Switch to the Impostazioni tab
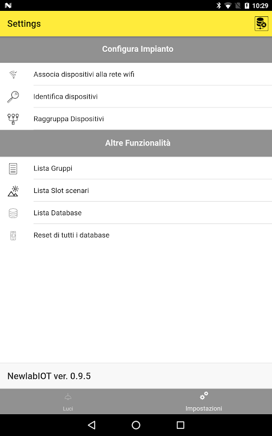The width and height of the screenshot is (272, 436). 204,402
